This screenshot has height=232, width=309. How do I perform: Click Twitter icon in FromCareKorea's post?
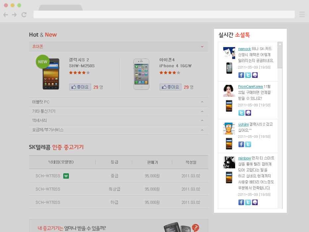click(241, 113)
